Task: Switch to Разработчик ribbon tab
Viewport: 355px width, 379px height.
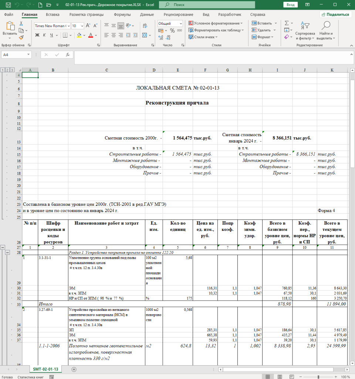Action: point(230,14)
